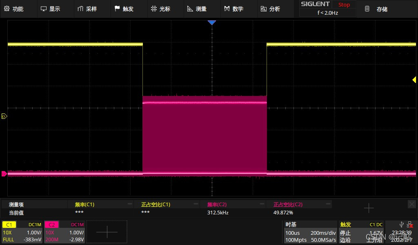Click the gear icon beside 功能
The image size is (418, 245).
click(7, 9)
